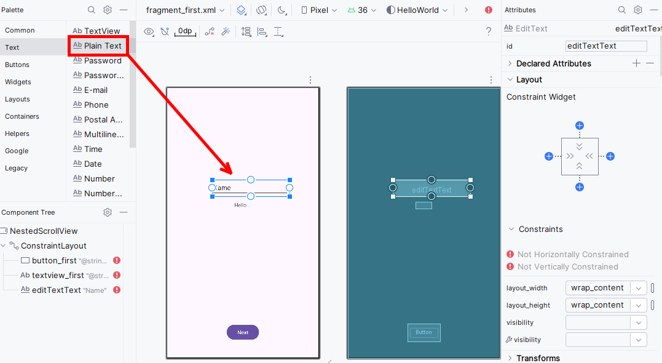This screenshot has width=662, height=363.
Task: Click the Infer Constraints magic wand icon
Action: coord(226,31)
